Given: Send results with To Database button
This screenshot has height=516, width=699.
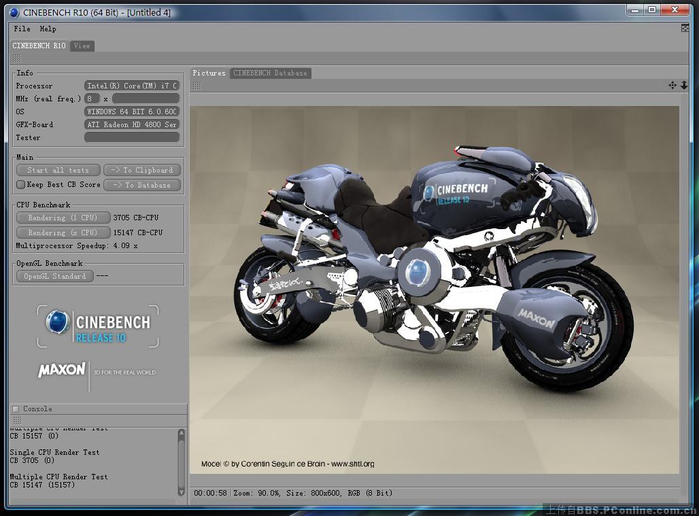Looking at the screenshot, I should click(x=141, y=185).
